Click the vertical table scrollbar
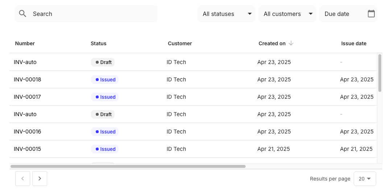The width and height of the screenshot is (390, 191). coord(380,73)
